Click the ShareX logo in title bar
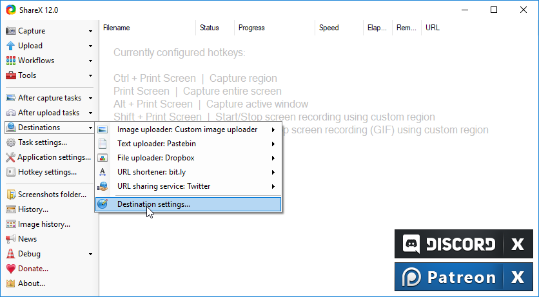Image resolution: width=539 pixels, height=297 pixels. (11, 10)
